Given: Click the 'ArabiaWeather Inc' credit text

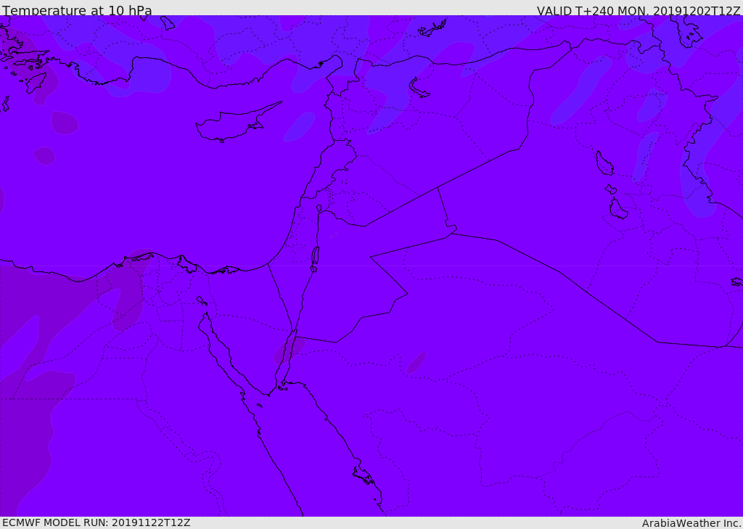Looking at the screenshot, I should 691,523.
